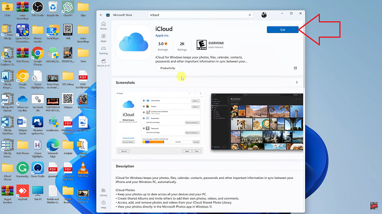Click the EVERYONE rating label
382x214 pixels.
[x=216, y=43]
